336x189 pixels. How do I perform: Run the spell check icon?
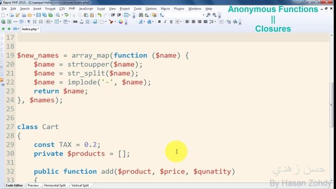coord(67,15)
